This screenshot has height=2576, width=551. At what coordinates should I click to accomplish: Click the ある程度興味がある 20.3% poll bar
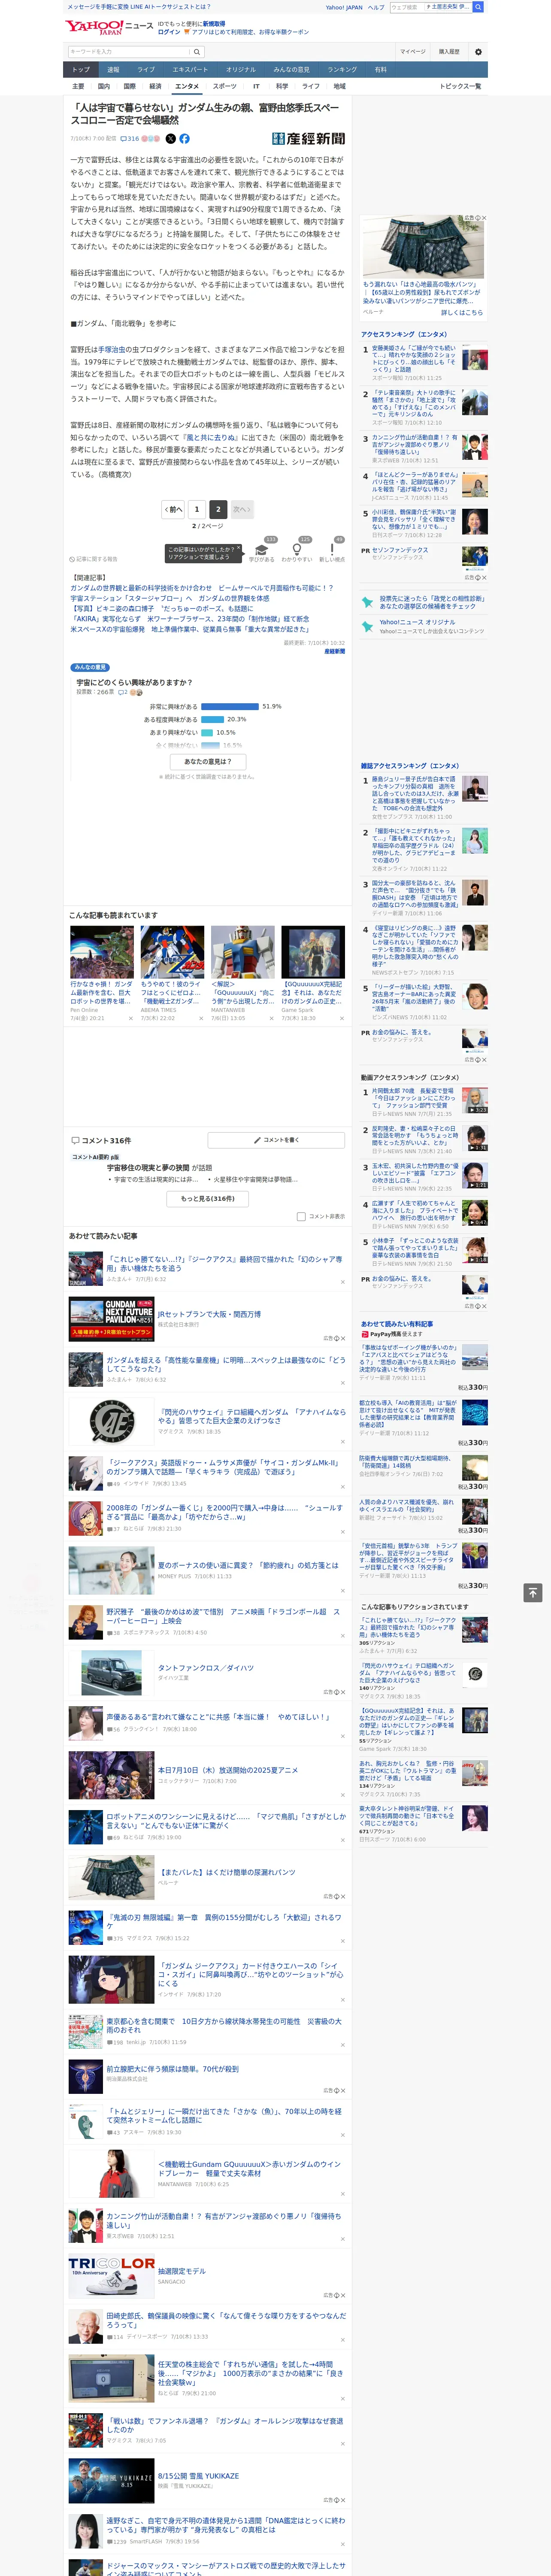tap(212, 720)
